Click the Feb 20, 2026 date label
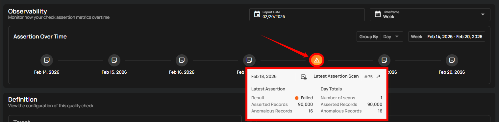The height and width of the screenshot is (122, 499). pyautogui.click(x=452, y=72)
